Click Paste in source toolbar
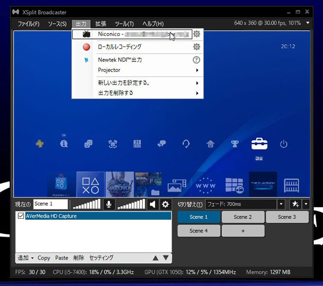The image size is (323, 286). [x=62, y=258]
